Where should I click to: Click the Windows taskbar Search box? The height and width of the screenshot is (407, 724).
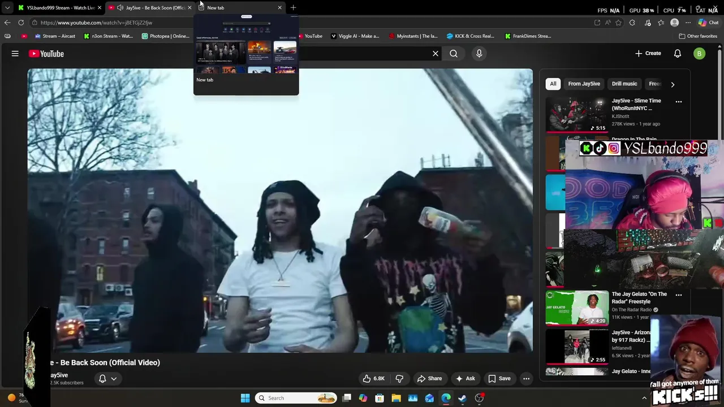296,398
